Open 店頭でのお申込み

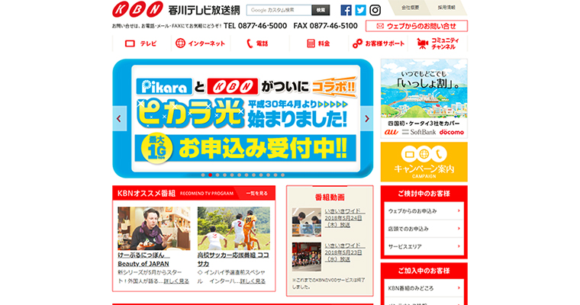tap(424, 229)
